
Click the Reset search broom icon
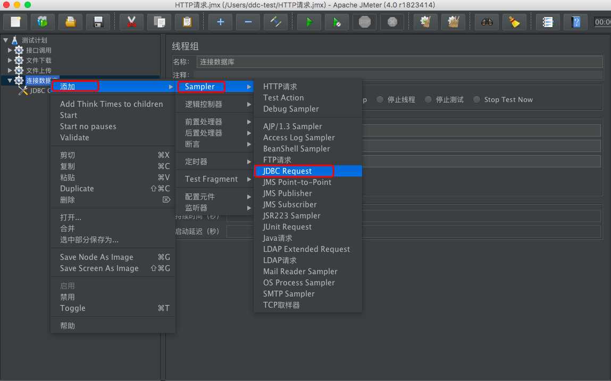tap(514, 22)
